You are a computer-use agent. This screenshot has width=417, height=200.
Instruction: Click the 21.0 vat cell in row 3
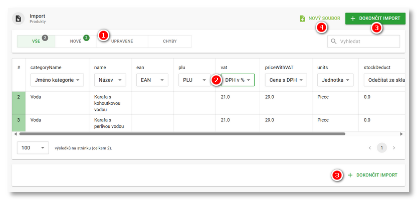coord(238,123)
